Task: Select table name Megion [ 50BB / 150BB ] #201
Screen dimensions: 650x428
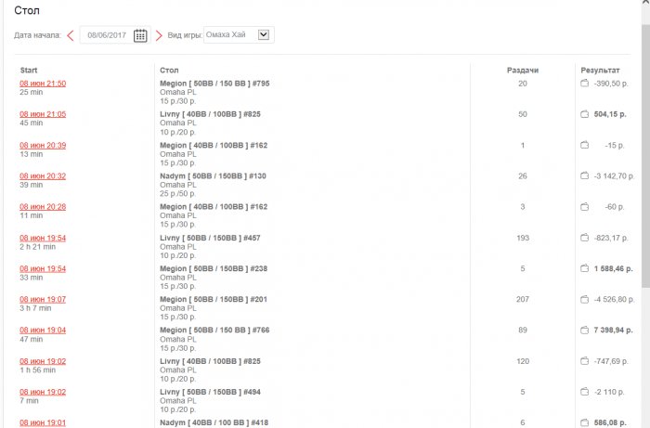Action: click(214, 299)
